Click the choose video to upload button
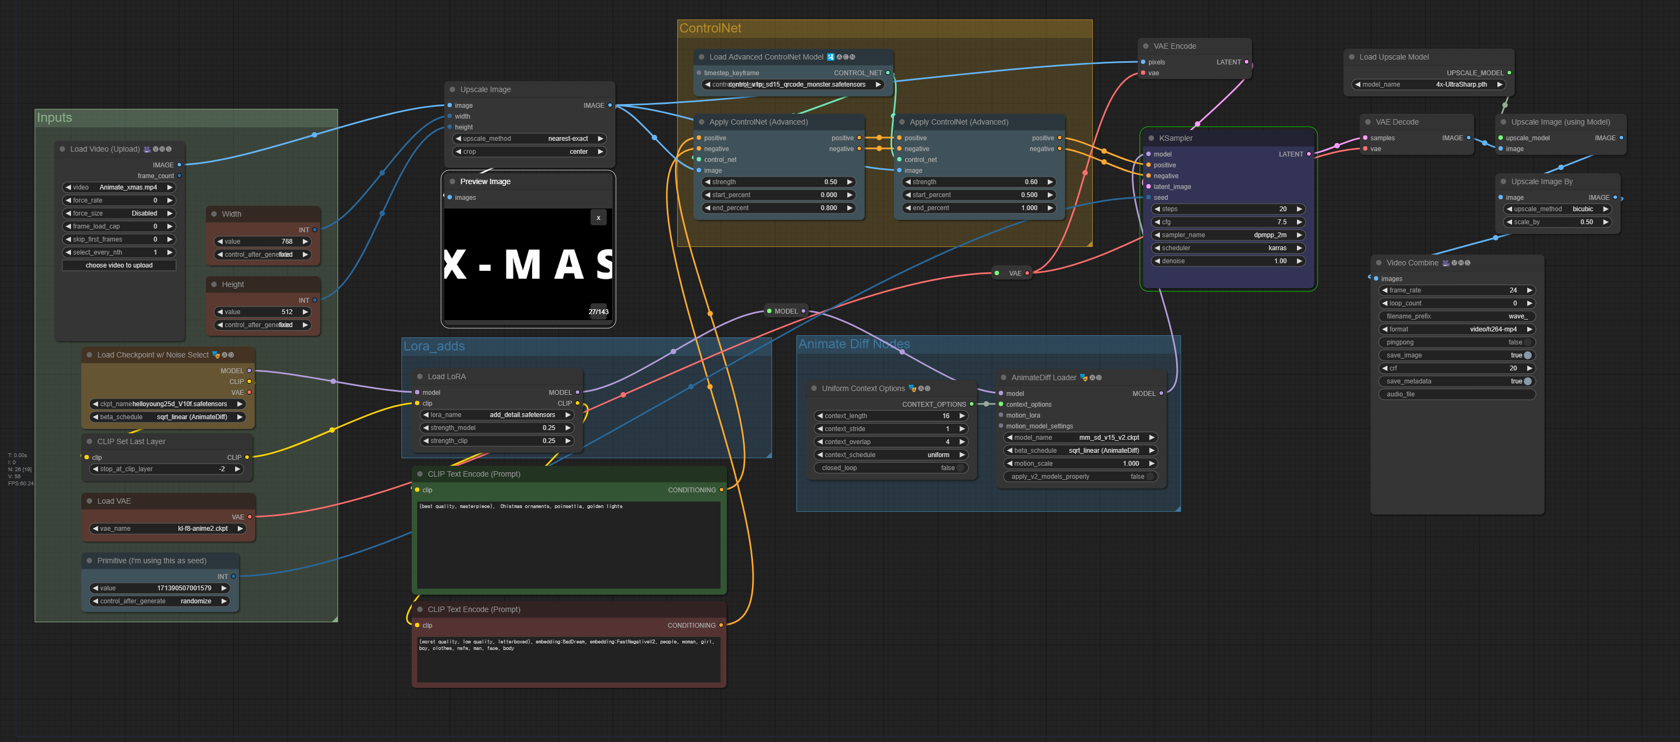1680x742 pixels. tap(119, 265)
